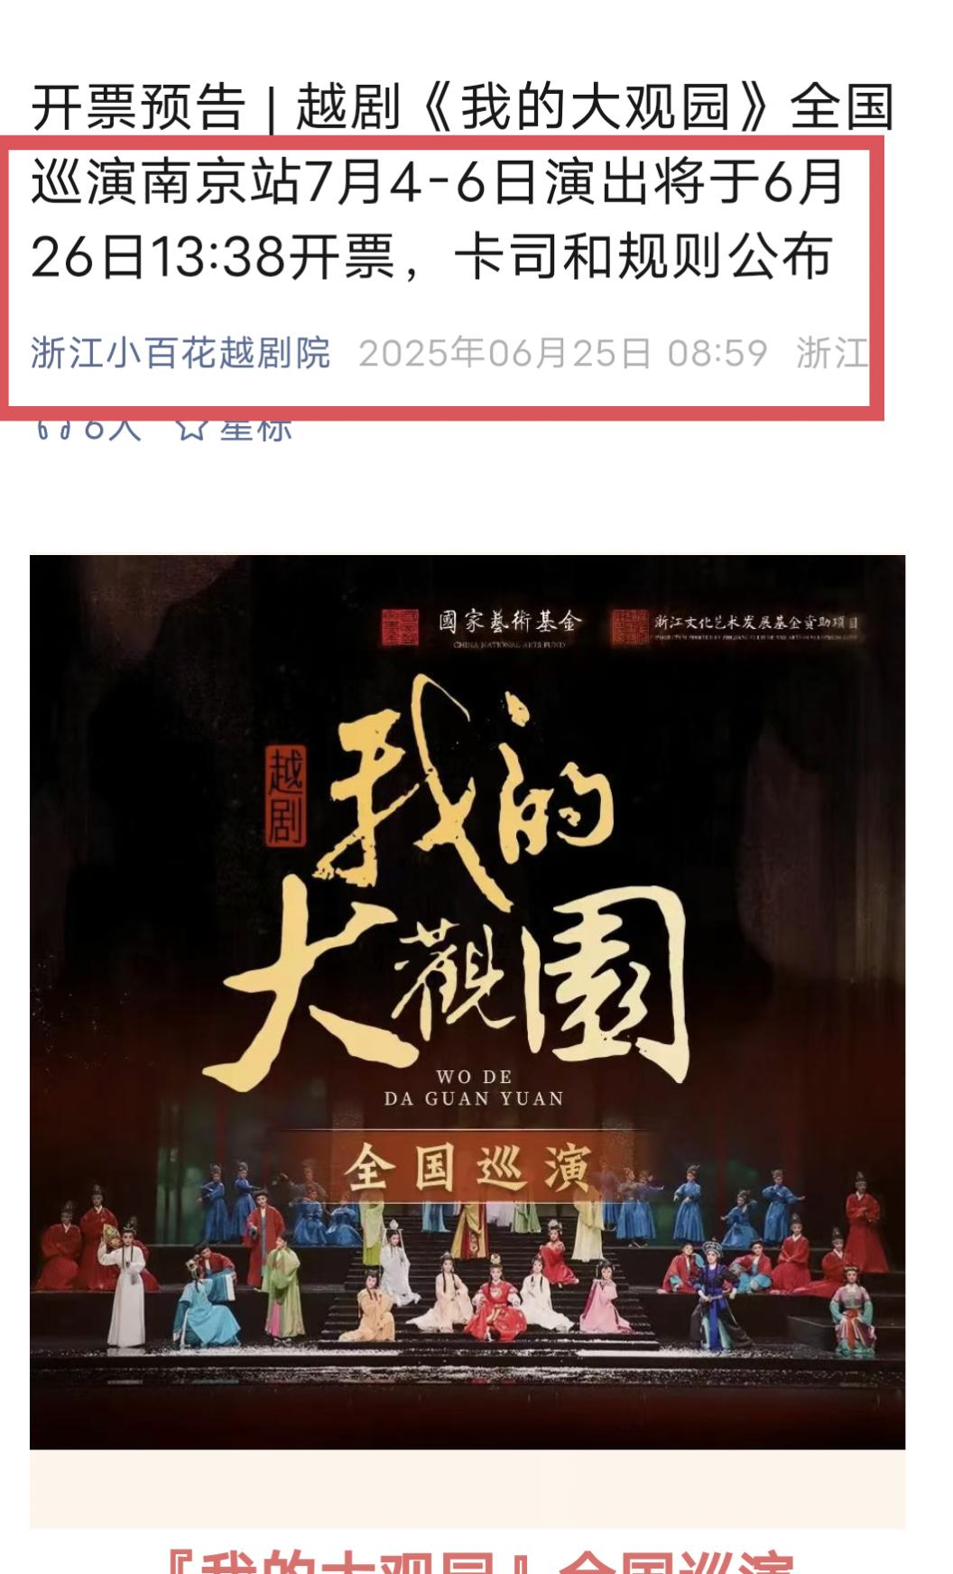Click the cream band below the poster
953x1574 pixels.
[x=467, y=1489]
